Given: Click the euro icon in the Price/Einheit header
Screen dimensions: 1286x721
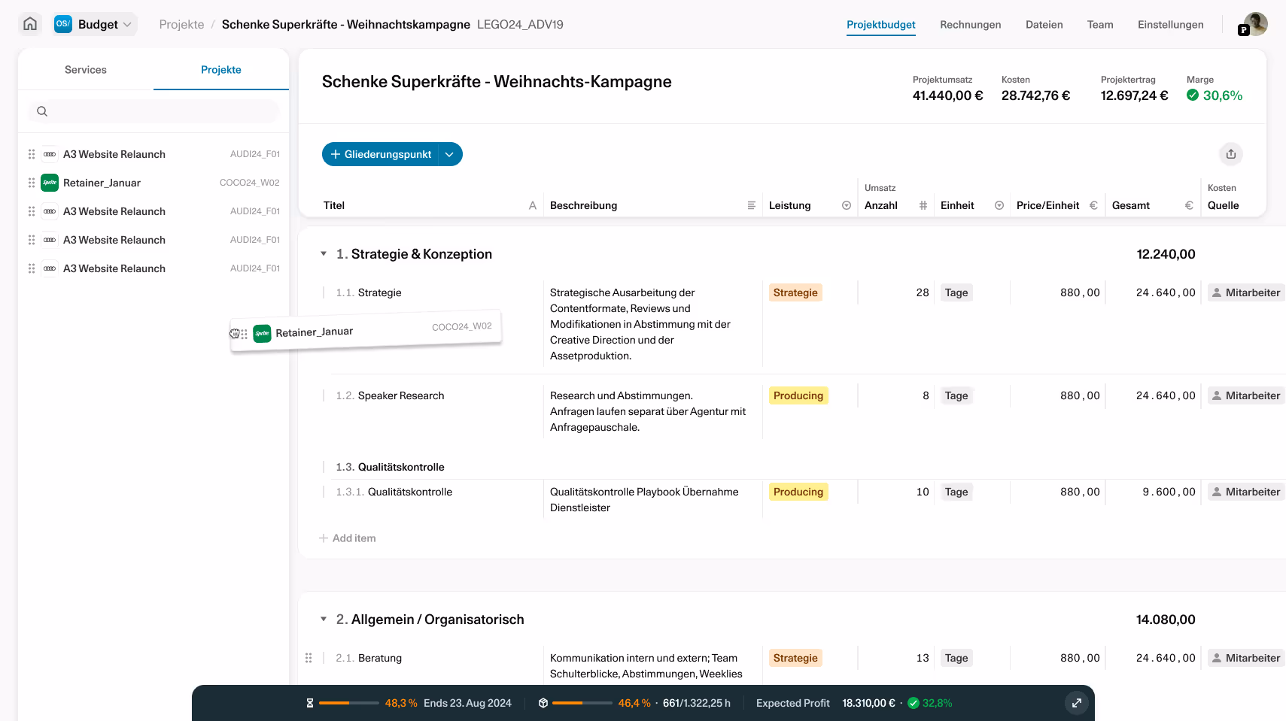Looking at the screenshot, I should [1093, 204].
